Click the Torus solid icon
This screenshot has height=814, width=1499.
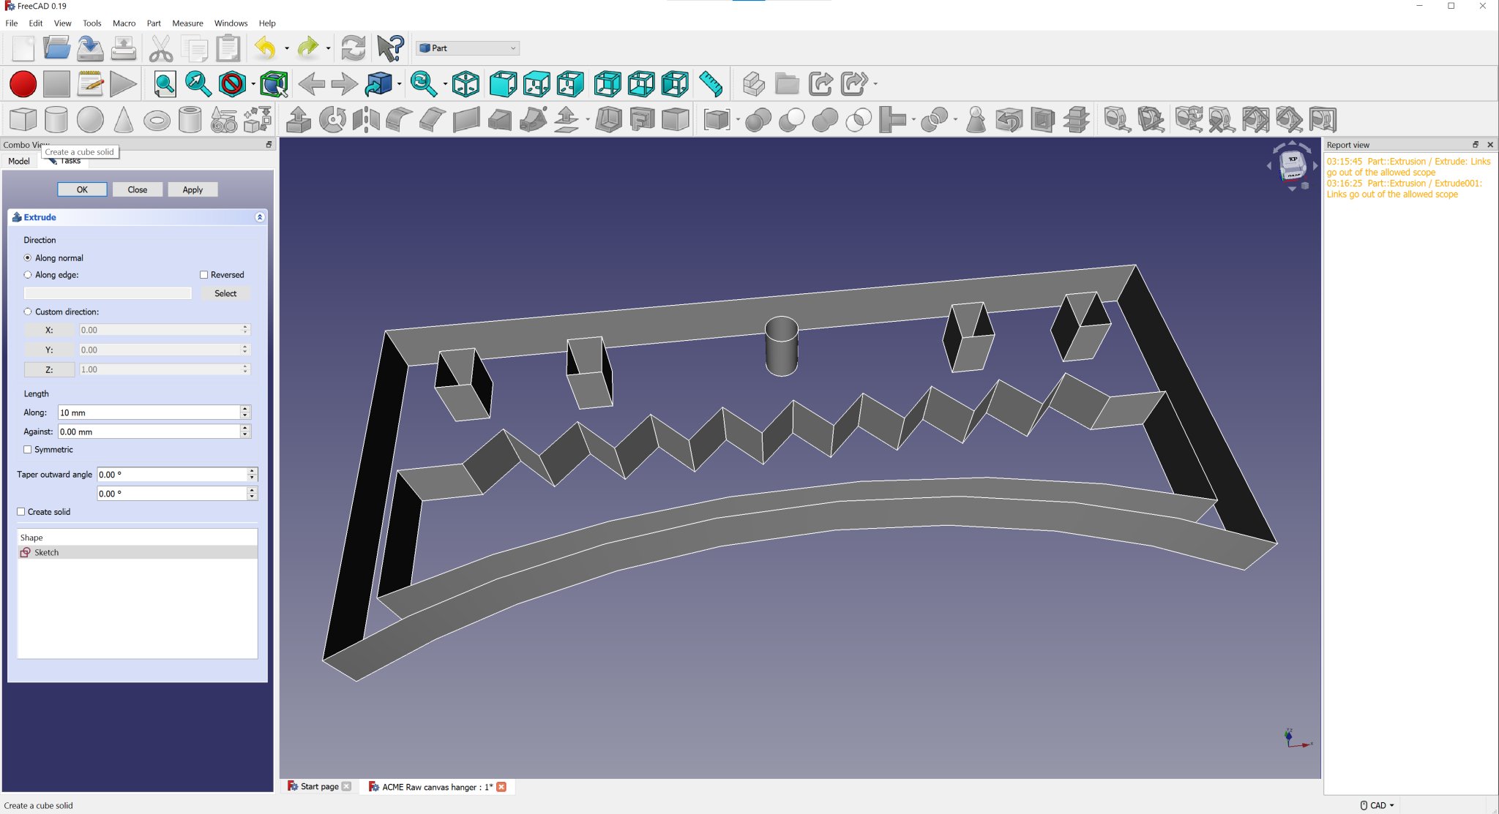click(157, 120)
